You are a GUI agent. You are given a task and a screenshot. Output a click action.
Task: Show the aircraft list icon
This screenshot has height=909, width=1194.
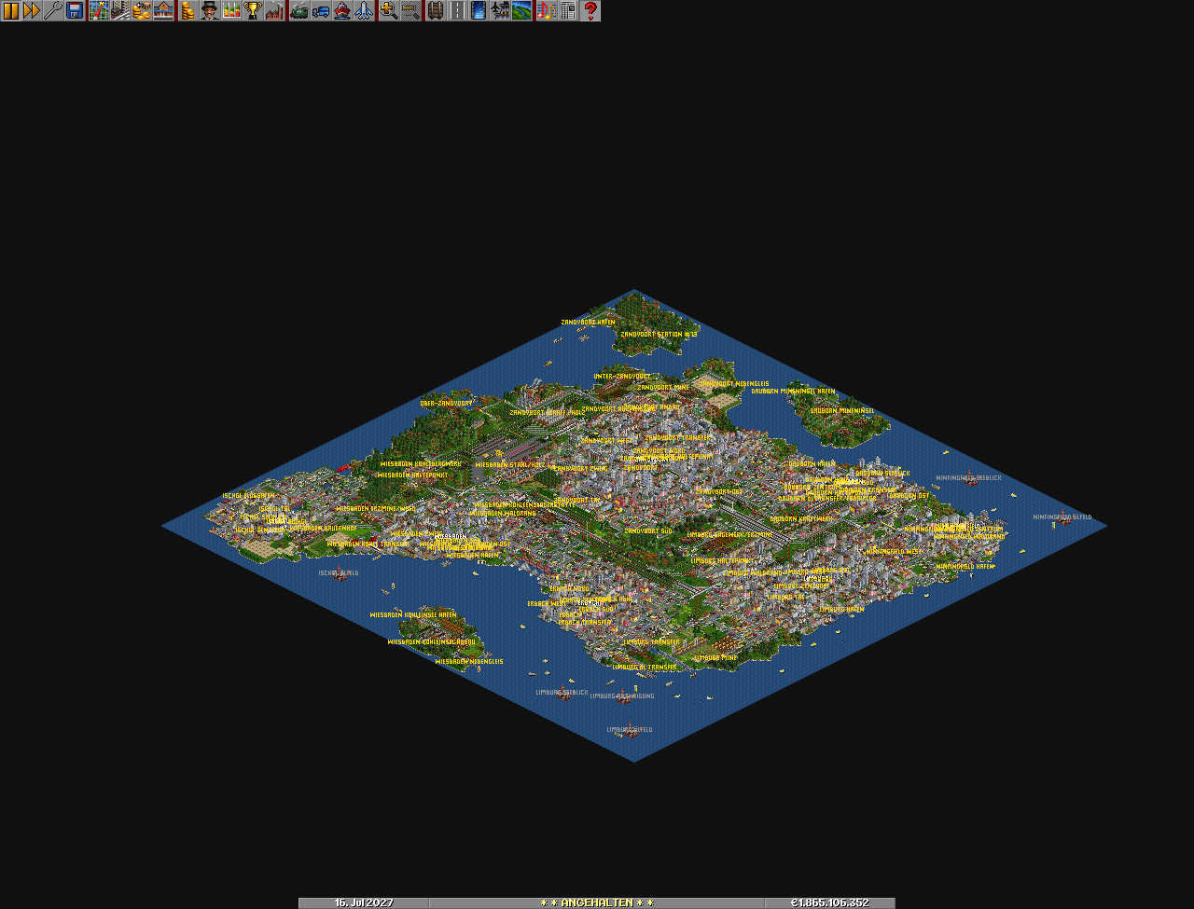pyautogui.click(x=364, y=11)
